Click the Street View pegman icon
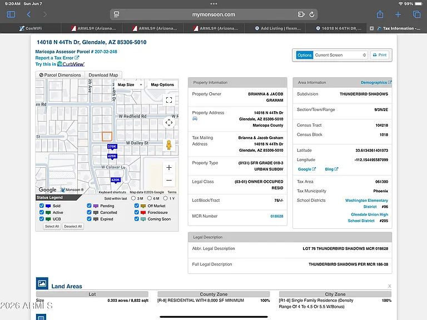This screenshot has height=320, width=427. (169, 145)
